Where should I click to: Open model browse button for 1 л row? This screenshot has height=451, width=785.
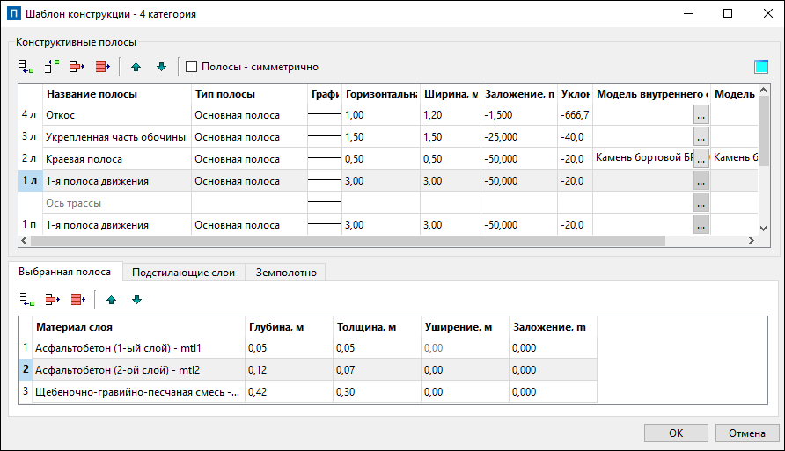point(701,181)
